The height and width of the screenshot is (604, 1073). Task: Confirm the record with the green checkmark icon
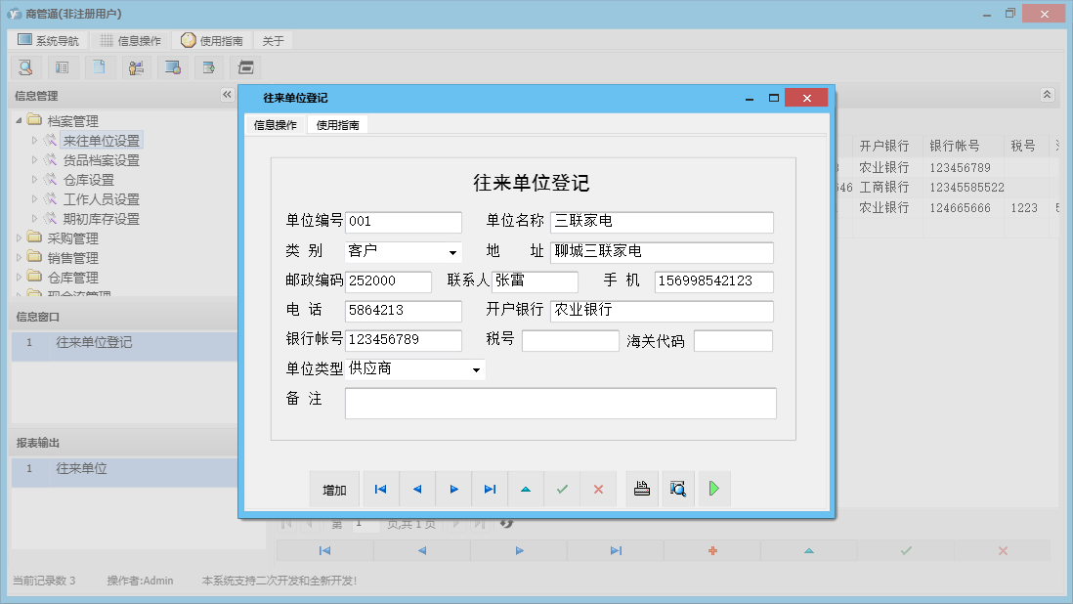tap(562, 489)
